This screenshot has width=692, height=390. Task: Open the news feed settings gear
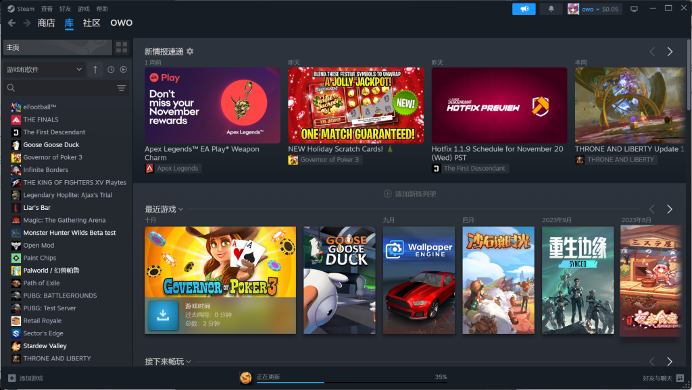[x=190, y=51]
